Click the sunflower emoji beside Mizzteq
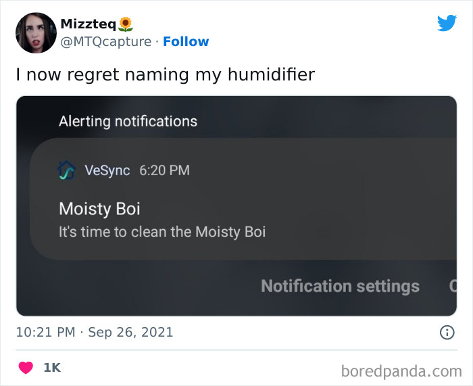473x386 pixels. tap(126, 24)
